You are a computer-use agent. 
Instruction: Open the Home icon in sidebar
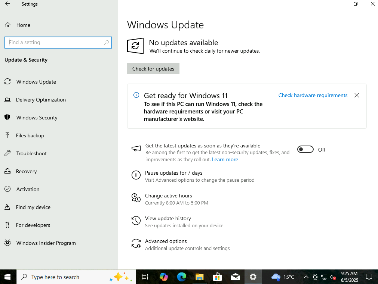[x=8, y=25]
